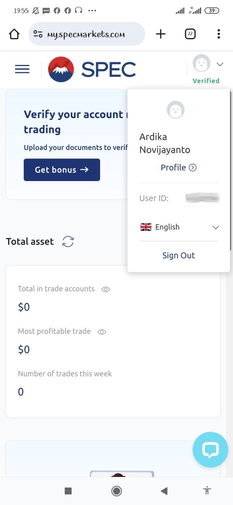
Task: Click the SPEC mountain logo
Action: [x=61, y=70]
